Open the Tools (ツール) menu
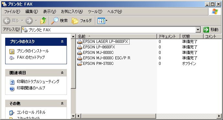 click(x=95, y=12)
